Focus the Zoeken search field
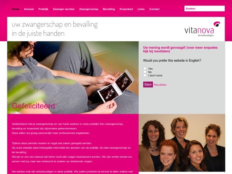Screen dimensions: 232x174 [x=204, y=9]
